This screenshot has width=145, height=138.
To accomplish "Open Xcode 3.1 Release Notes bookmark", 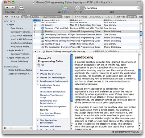I will click(20, 70).
